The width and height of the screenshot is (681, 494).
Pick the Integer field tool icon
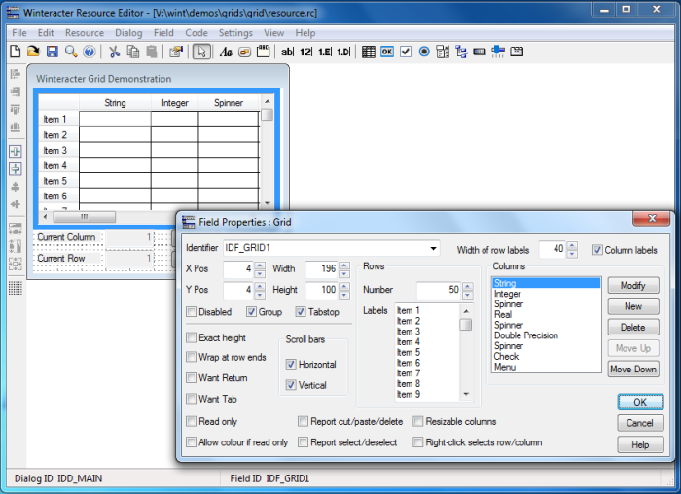pyautogui.click(x=305, y=52)
